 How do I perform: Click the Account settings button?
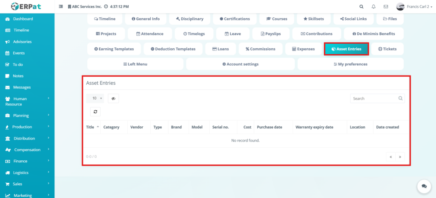(240, 64)
